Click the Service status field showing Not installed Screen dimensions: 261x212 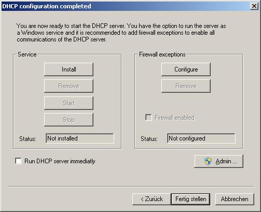point(80,138)
